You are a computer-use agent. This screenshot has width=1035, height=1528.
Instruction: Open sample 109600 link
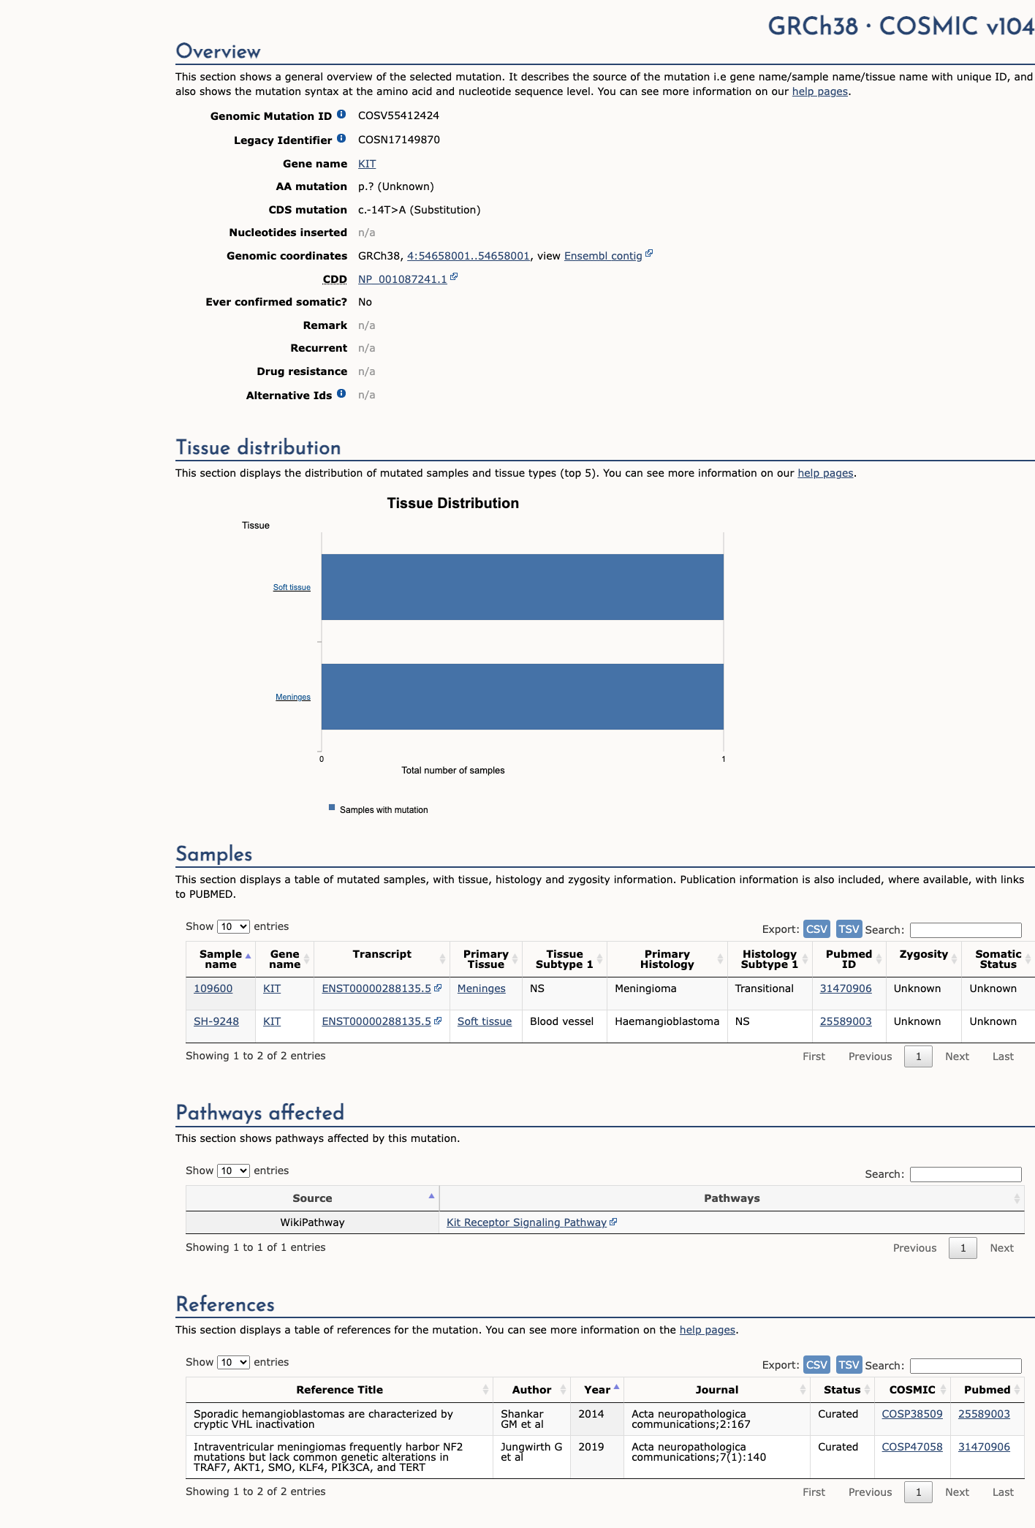click(x=213, y=988)
